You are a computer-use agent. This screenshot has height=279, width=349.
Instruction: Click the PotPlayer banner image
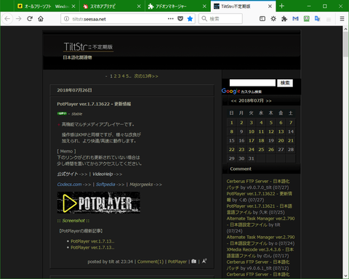99,203
